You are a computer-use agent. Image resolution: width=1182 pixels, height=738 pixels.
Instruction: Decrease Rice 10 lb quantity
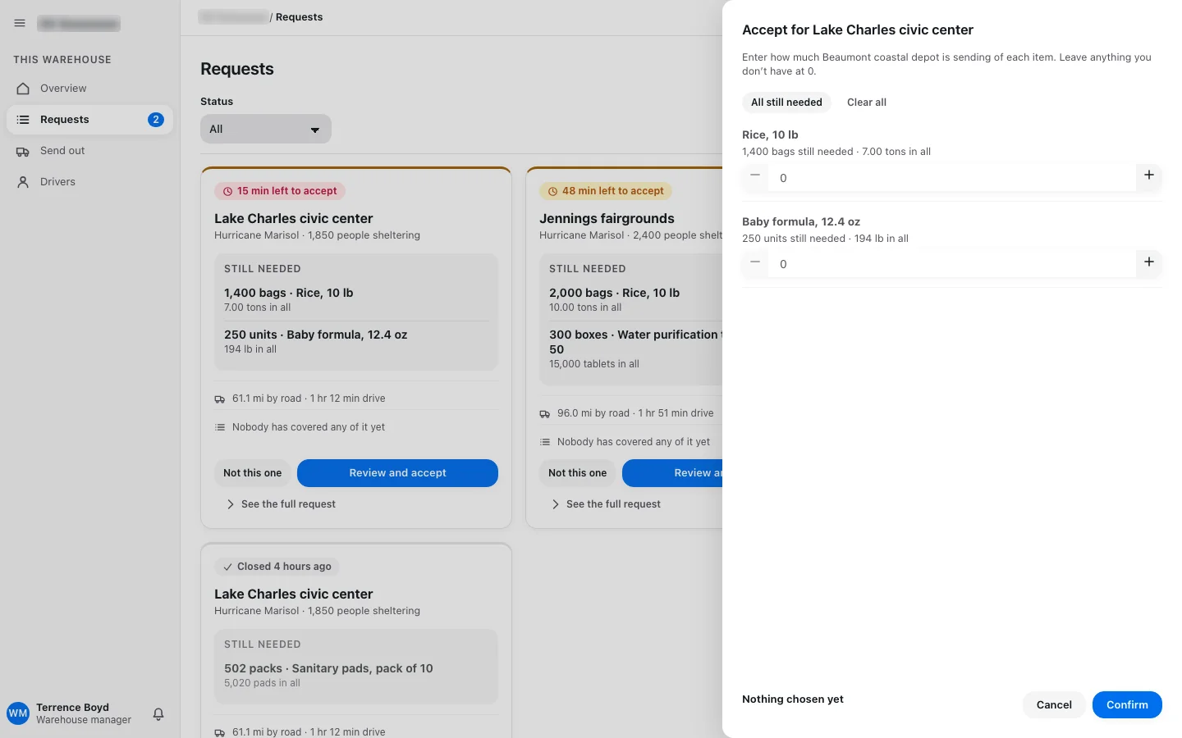(x=755, y=175)
